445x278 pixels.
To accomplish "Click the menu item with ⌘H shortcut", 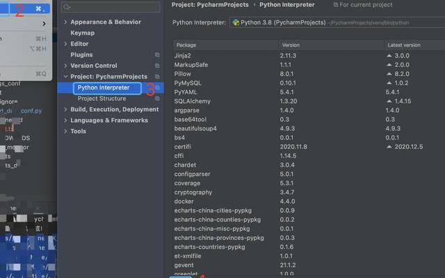I will coord(25,38).
